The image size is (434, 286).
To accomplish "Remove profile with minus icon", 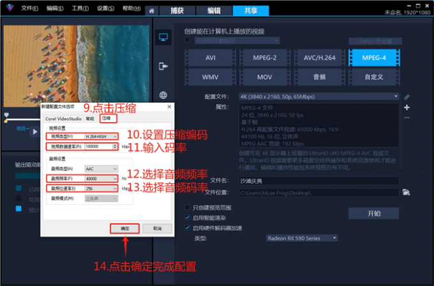I will pyautogui.click(x=407, y=117).
